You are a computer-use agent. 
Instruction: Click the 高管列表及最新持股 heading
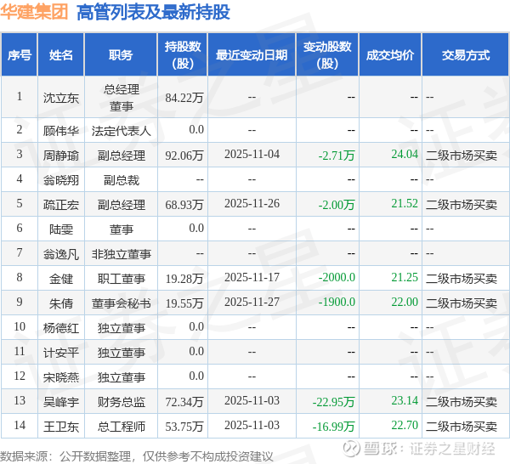click(153, 13)
